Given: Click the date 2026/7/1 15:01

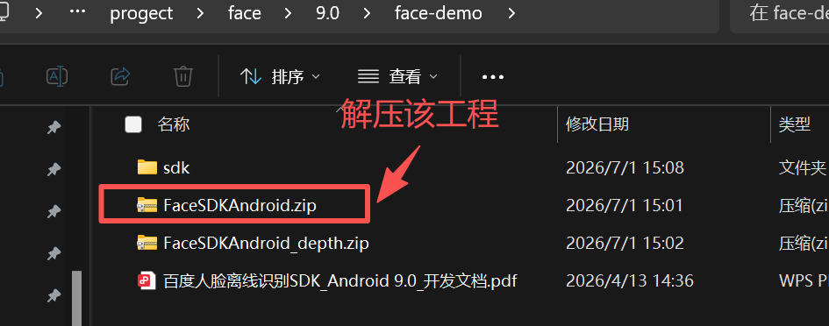Looking at the screenshot, I should point(625,206).
